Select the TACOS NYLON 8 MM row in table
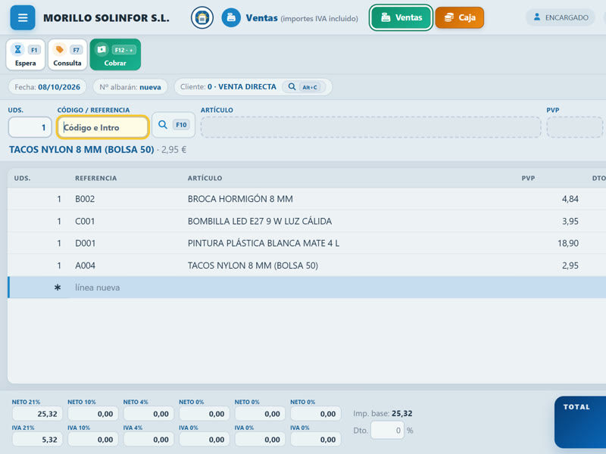606x454 pixels. tap(307, 266)
